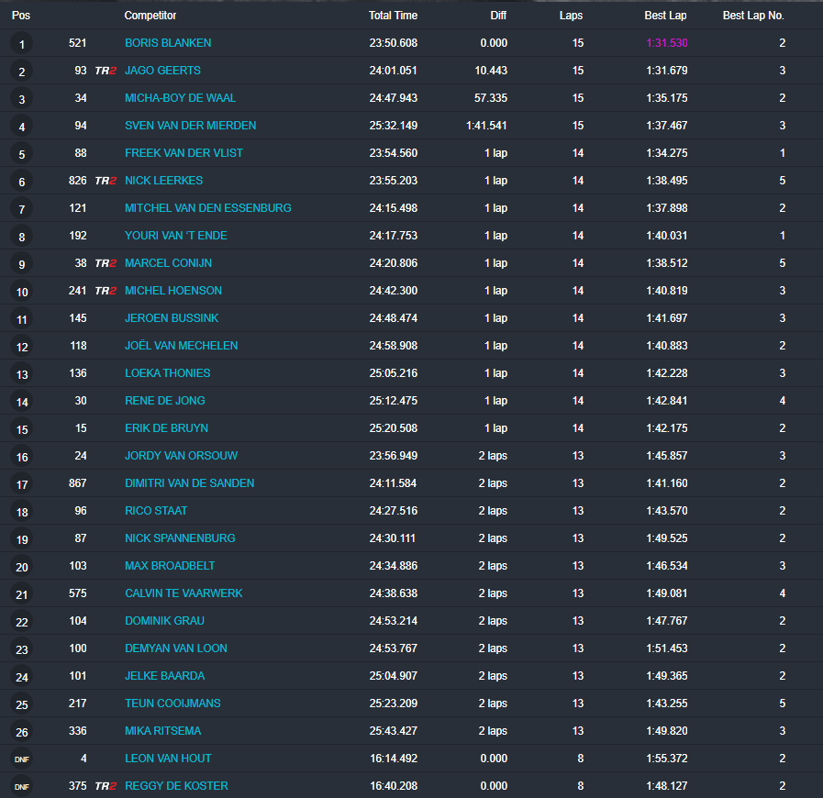This screenshot has height=798, width=823.
Task: Click the Total Time column header
Action: (393, 16)
